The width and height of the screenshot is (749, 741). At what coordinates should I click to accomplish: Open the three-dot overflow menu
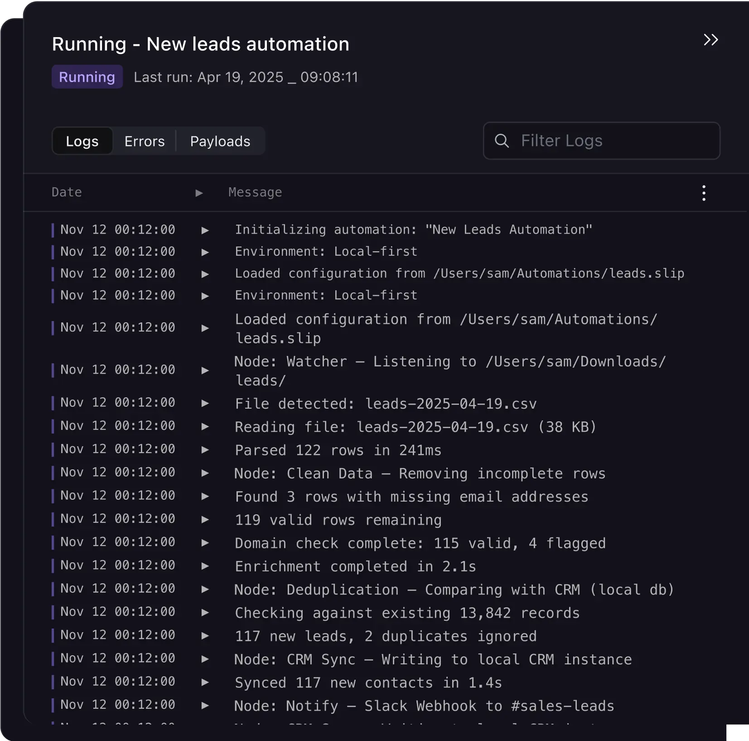click(x=704, y=193)
